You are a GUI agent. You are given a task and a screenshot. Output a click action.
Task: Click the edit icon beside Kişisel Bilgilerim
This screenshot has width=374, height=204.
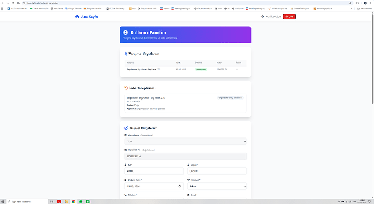[x=126, y=128]
